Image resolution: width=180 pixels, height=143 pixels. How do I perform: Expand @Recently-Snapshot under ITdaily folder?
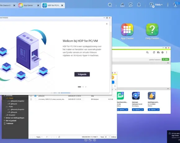(8, 101)
